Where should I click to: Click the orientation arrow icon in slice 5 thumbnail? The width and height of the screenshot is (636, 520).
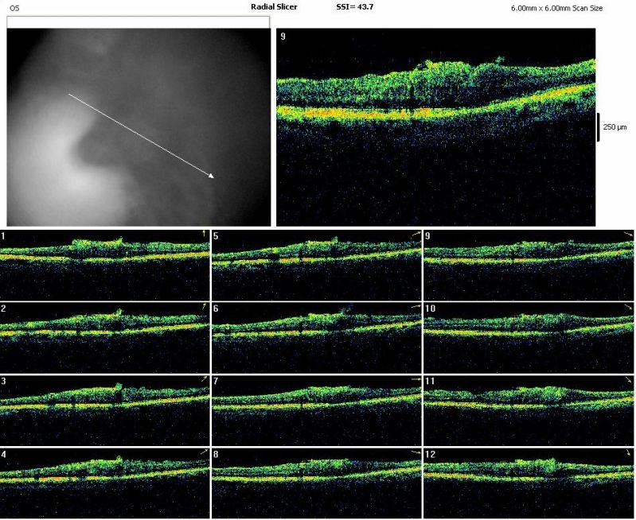pyautogui.click(x=416, y=235)
